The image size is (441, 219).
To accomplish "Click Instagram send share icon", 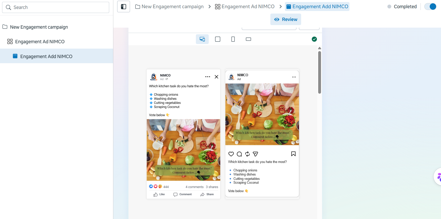I will 255,154.
